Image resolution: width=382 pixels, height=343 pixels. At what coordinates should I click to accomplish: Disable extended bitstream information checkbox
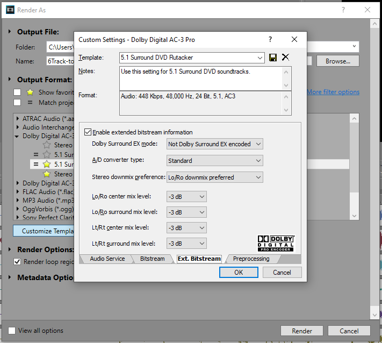pyautogui.click(x=88, y=132)
